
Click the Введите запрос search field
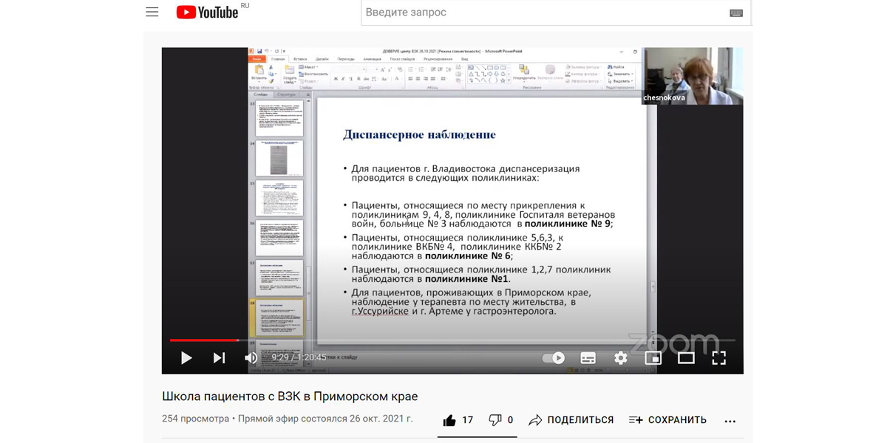[x=540, y=13]
